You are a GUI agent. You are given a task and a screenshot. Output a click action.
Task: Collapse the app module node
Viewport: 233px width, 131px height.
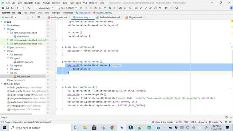(1, 22)
